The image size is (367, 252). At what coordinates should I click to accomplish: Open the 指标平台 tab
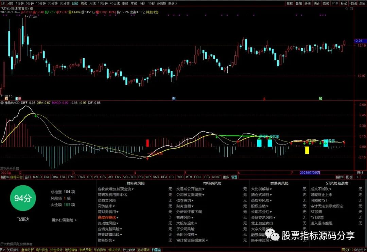click(16, 177)
